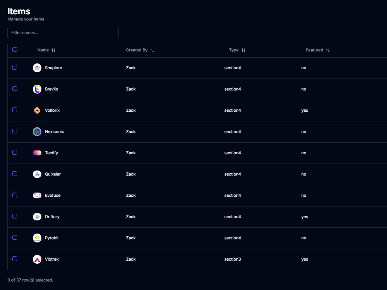387x290 pixels.
Task: Check the Pyrobit row checkbox
Action: [15, 237]
